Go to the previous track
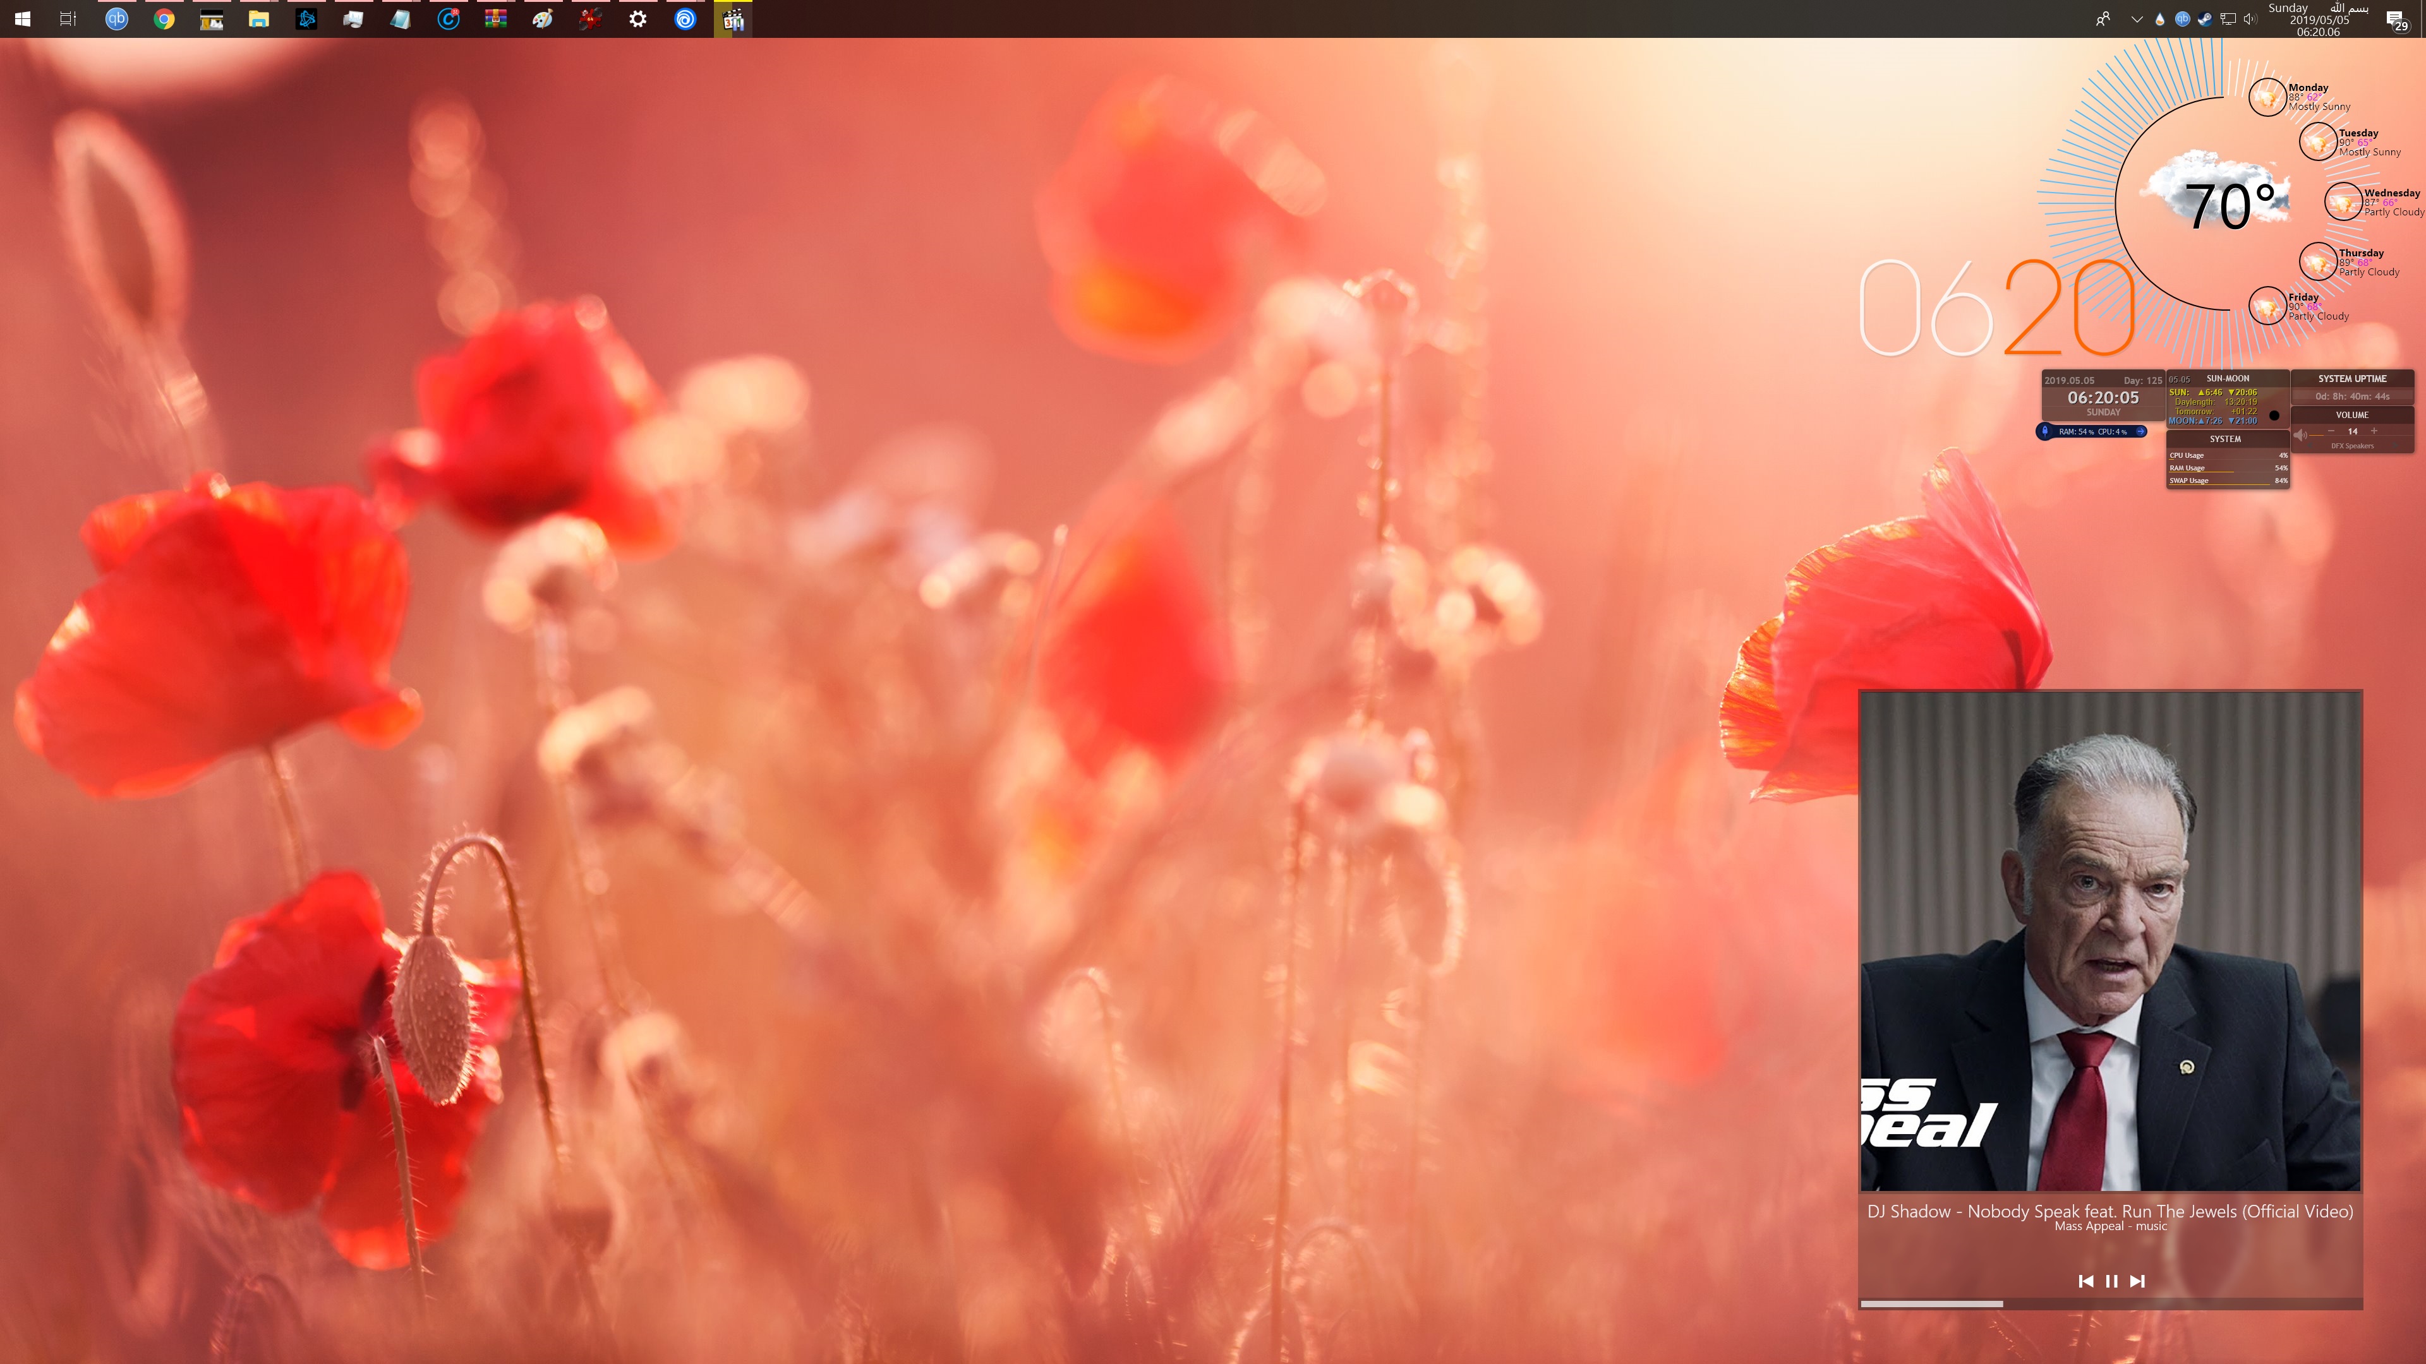This screenshot has height=1364, width=2426. pyautogui.click(x=2085, y=1281)
